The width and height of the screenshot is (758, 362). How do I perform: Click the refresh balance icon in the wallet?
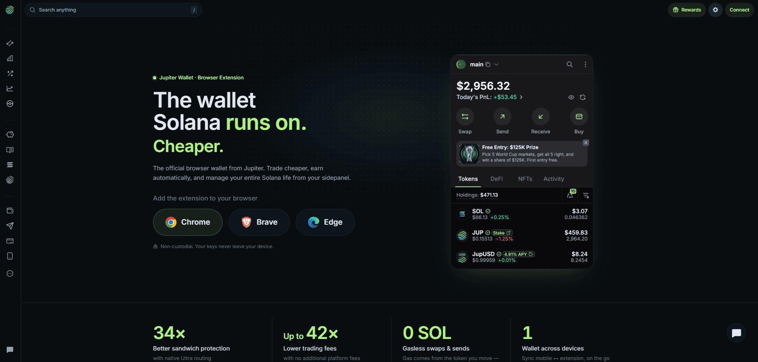pyautogui.click(x=583, y=97)
